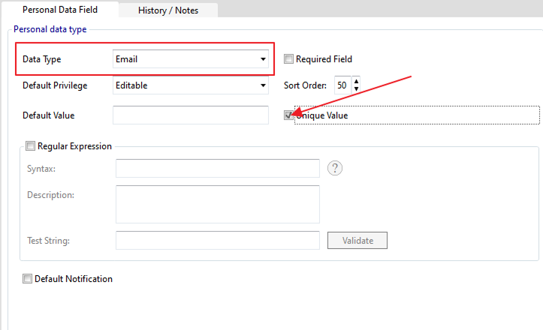
Task: Click the Default Notification label text
Action: click(74, 279)
